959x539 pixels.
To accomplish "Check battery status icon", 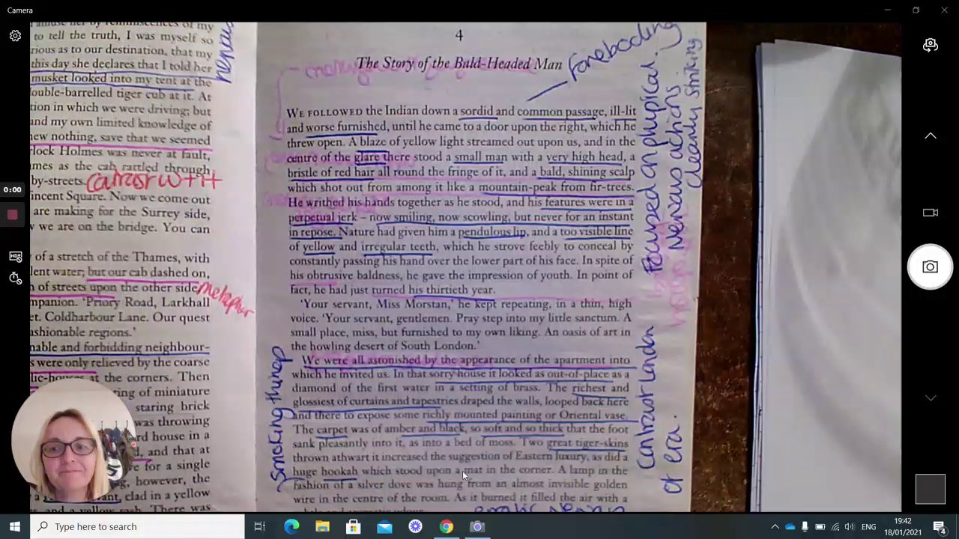I will pos(820,527).
